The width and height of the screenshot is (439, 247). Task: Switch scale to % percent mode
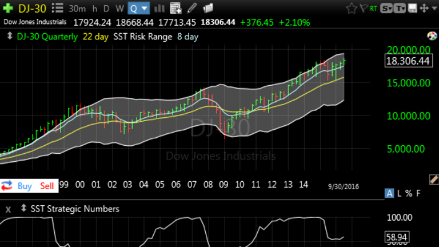tap(408, 193)
